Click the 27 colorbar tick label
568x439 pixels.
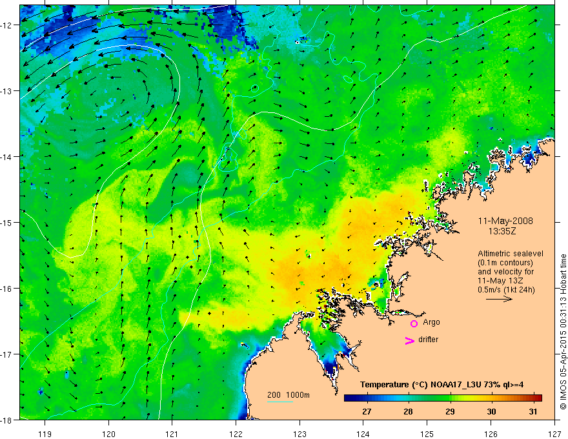[367, 412]
